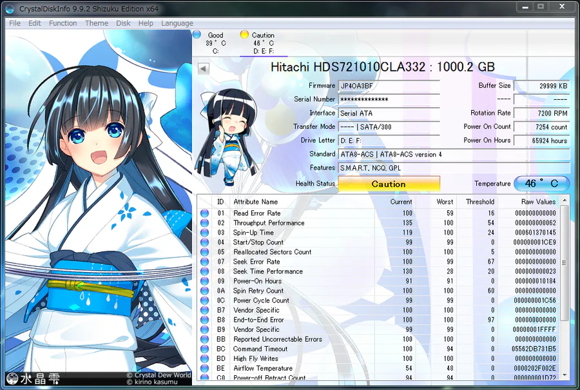The height and width of the screenshot is (390, 580).
Task: Open the Function menu
Action: (63, 23)
